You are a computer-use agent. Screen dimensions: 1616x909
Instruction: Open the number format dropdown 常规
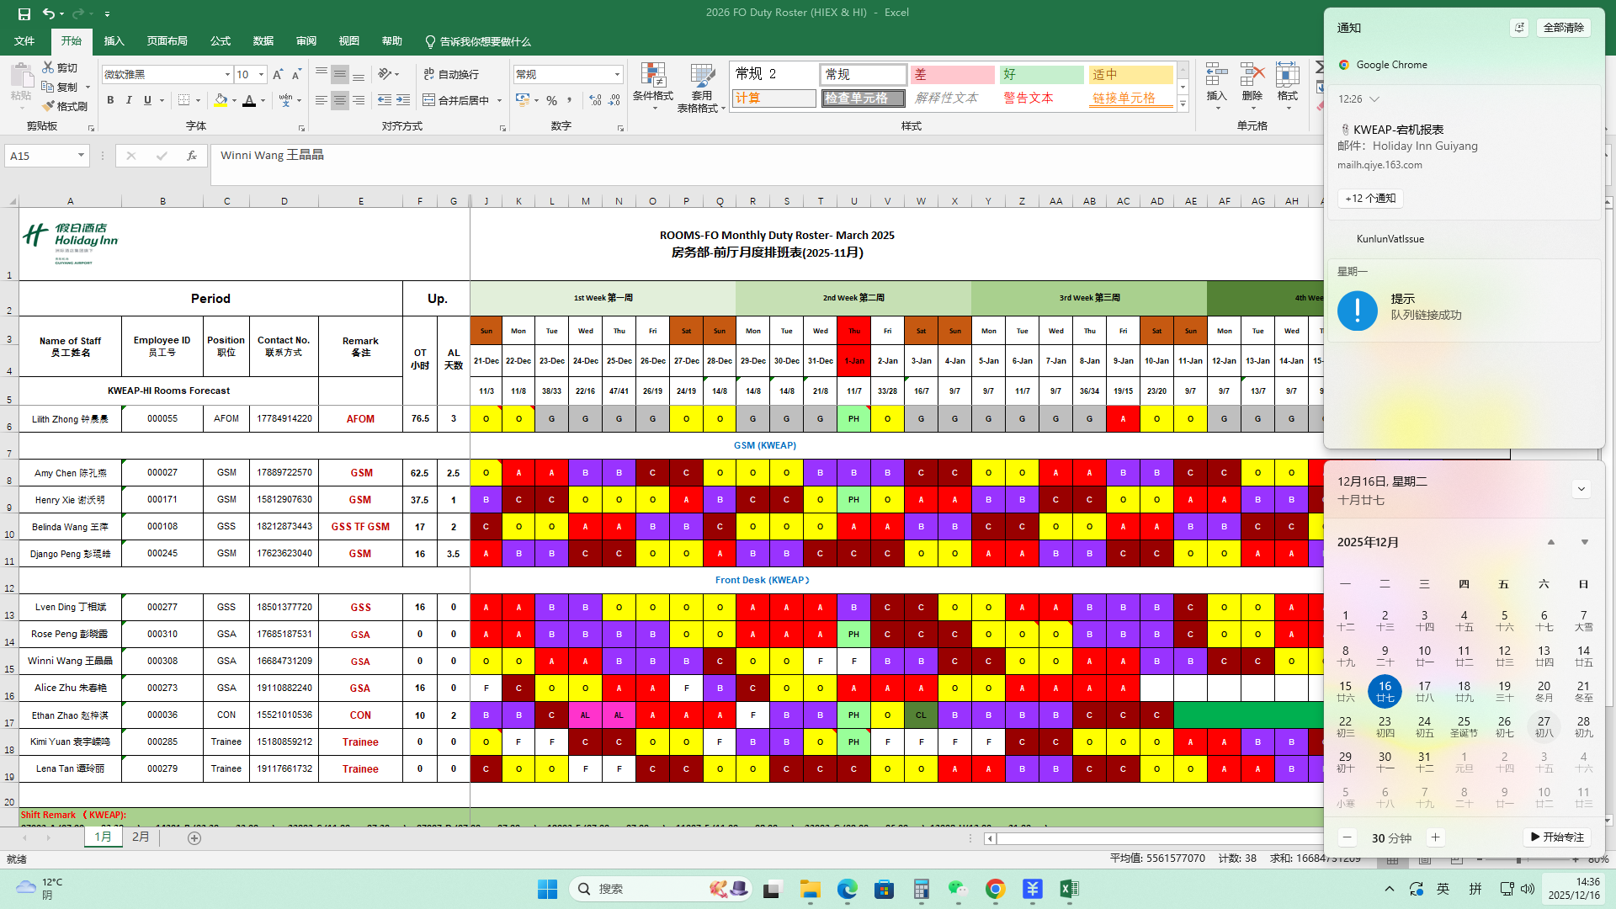point(617,75)
